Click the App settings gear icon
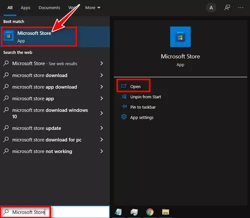Image resolution: width=250 pixels, height=218 pixels. click(124, 117)
